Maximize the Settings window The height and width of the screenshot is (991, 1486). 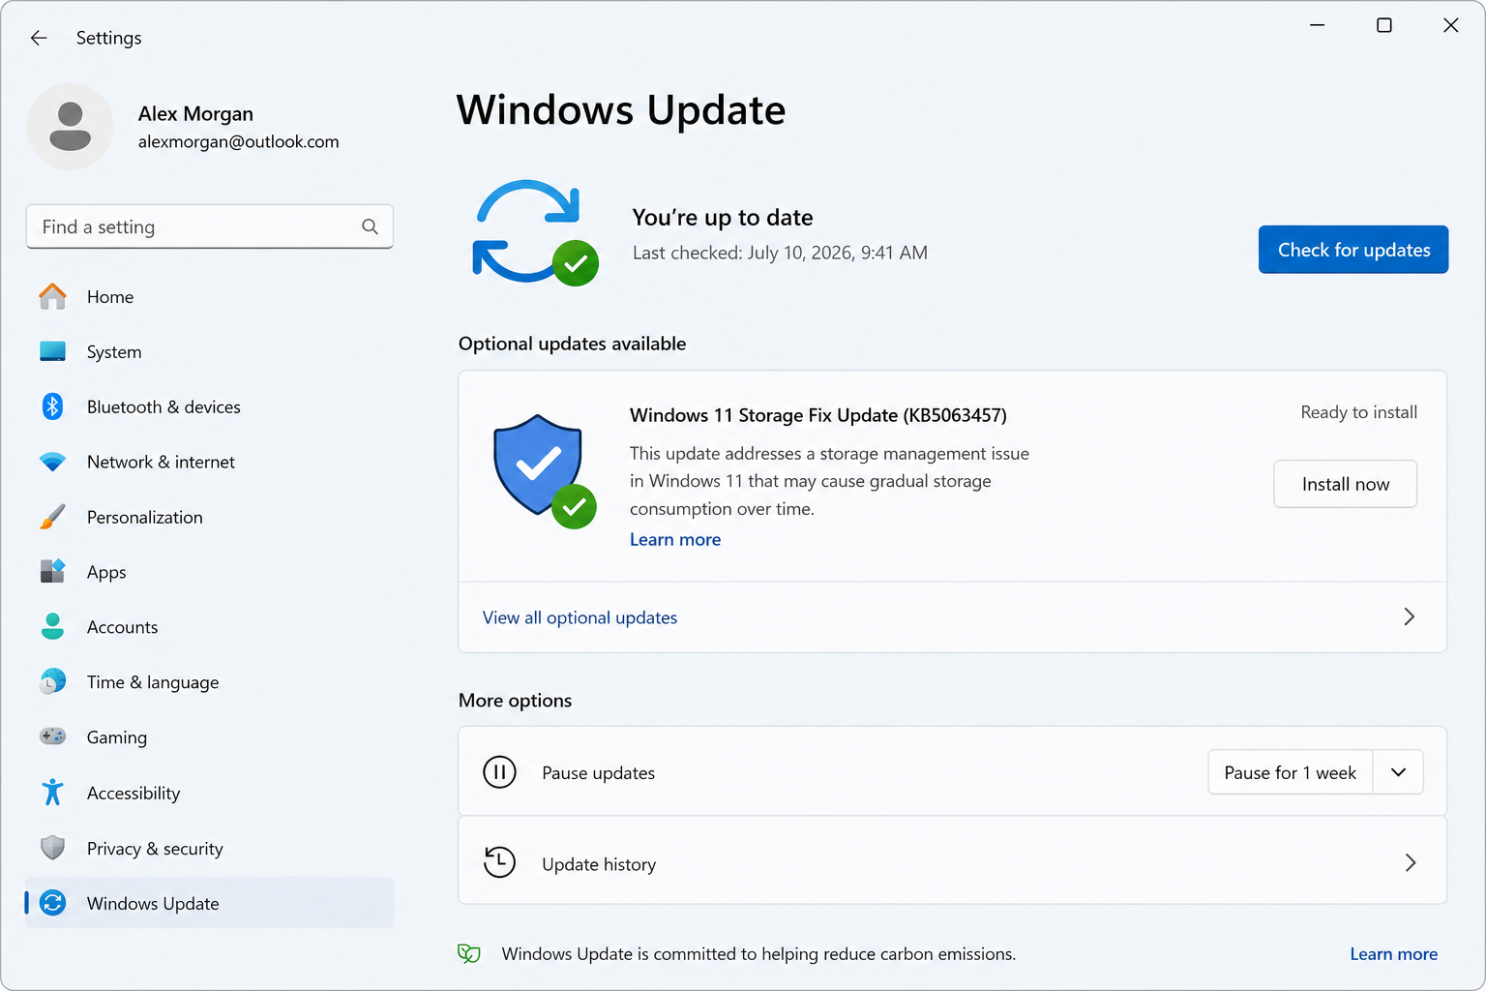(x=1384, y=25)
